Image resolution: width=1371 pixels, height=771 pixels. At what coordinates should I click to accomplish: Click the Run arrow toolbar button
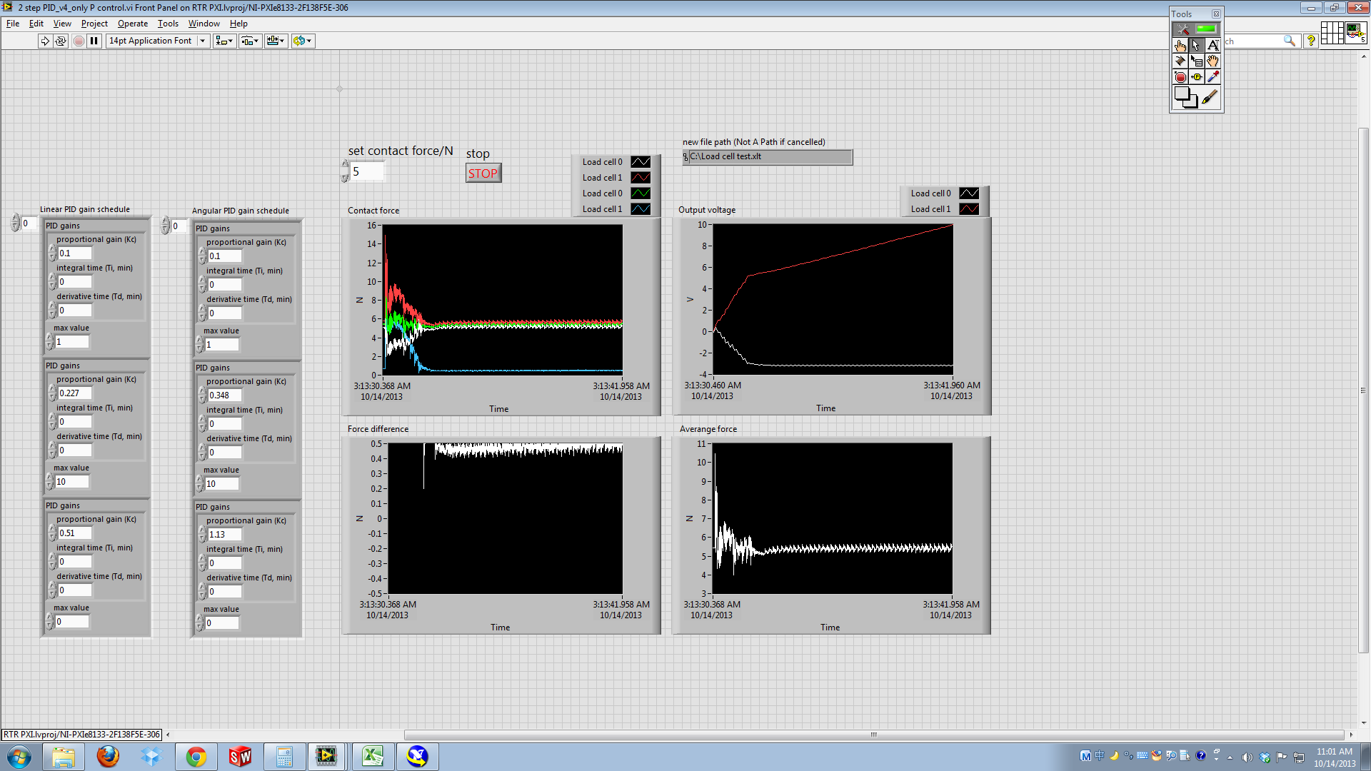point(45,41)
